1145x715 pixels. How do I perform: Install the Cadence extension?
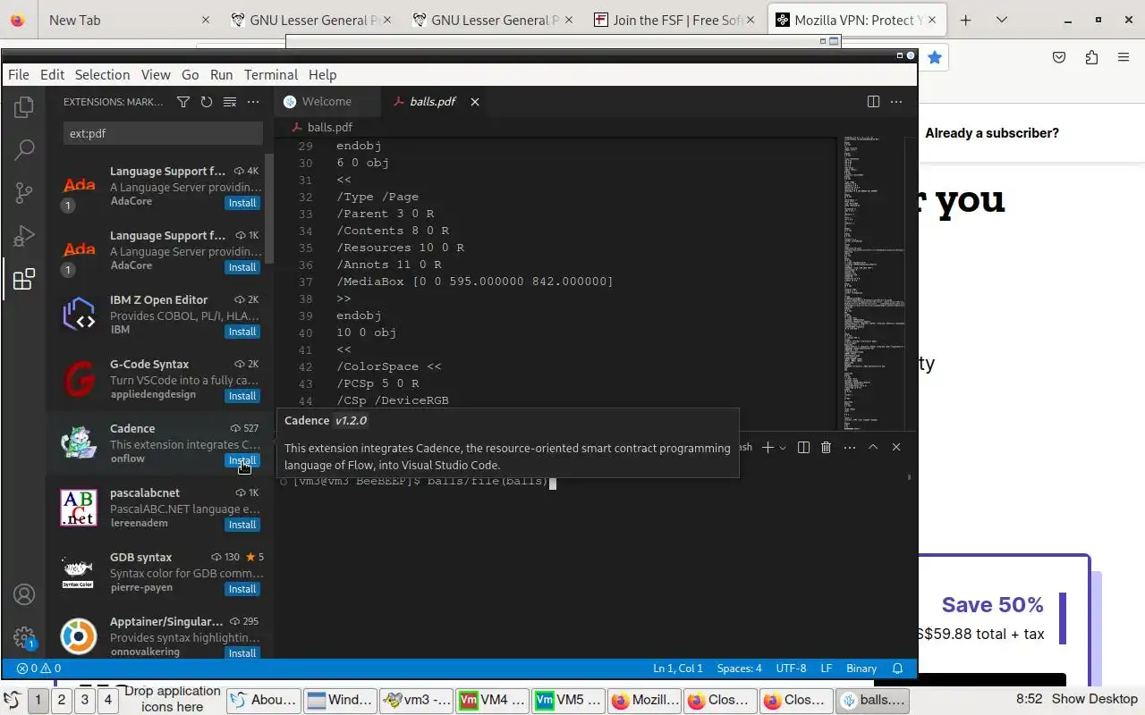click(242, 460)
